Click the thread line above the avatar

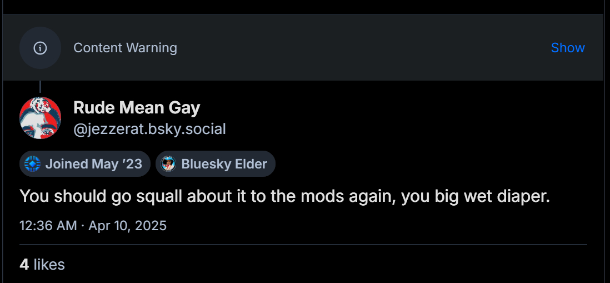[40, 87]
